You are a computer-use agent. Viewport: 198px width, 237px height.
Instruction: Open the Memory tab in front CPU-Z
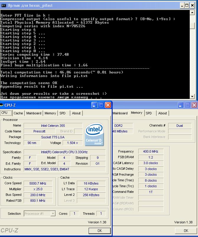click(50, 113)
